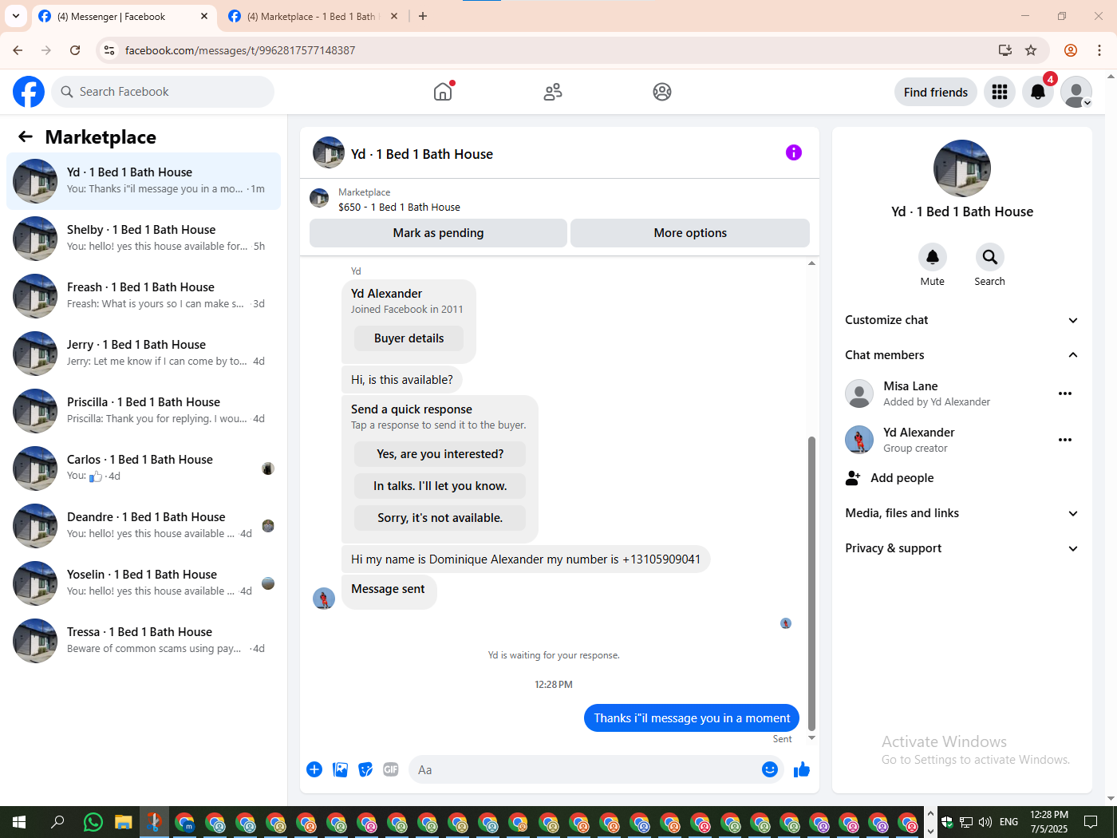Open the Freash conversation
The image size is (1117, 838).
[x=144, y=296]
